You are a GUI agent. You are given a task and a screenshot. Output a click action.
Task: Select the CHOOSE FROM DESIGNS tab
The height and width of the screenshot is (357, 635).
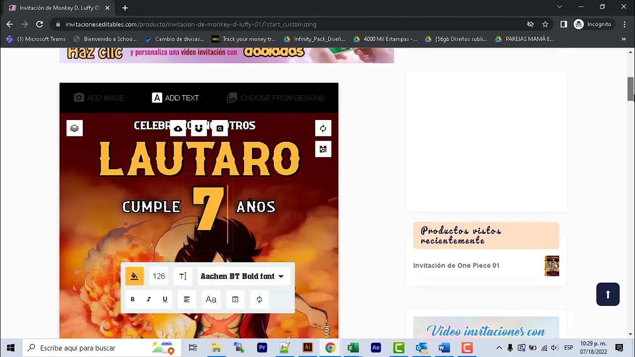(x=275, y=98)
